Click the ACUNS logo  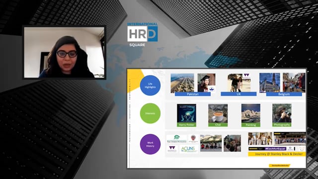(189, 149)
